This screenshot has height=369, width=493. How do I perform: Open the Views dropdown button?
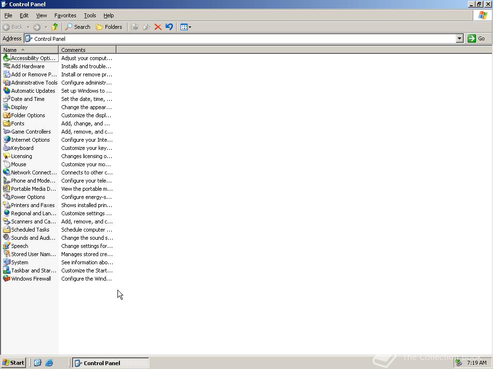tap(186, 27)
